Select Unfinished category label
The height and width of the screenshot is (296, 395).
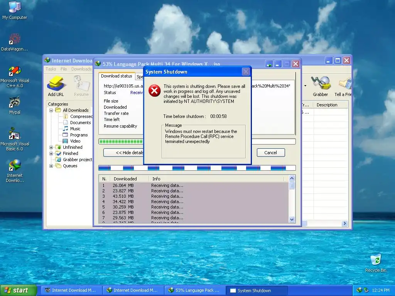pos(73,147)
